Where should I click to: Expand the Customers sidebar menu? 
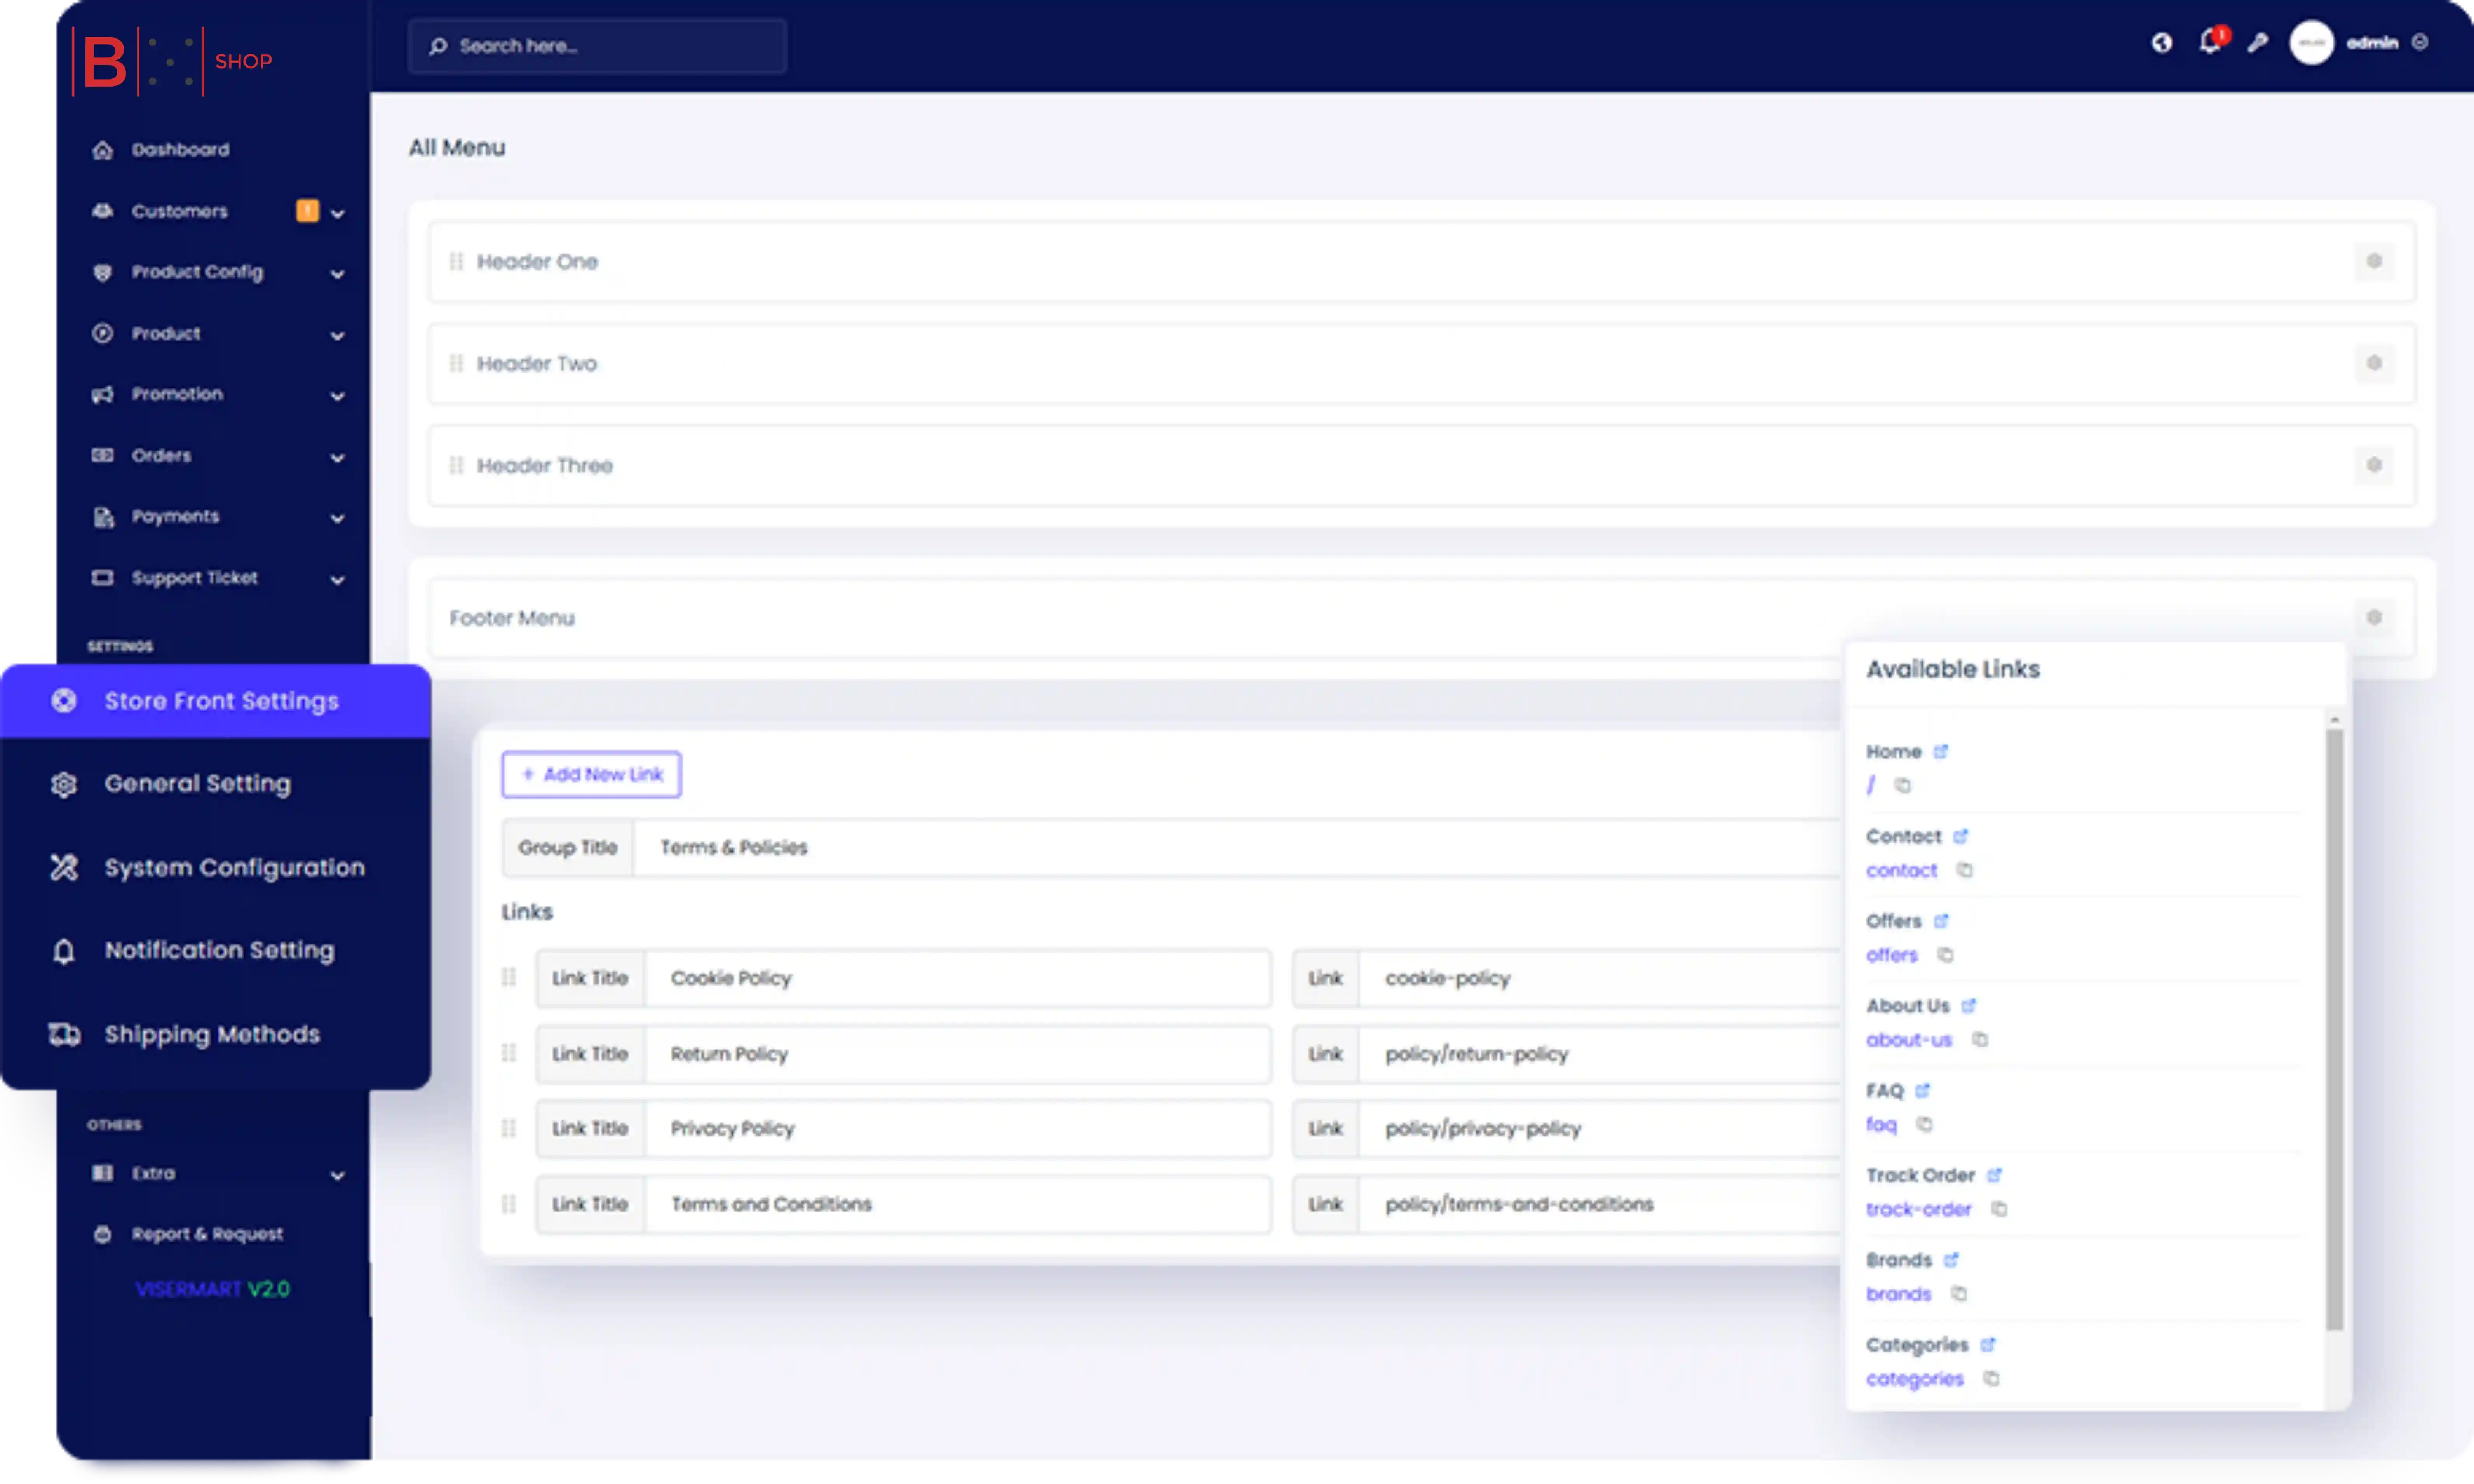pyautogui.click(x=337, y=213)
